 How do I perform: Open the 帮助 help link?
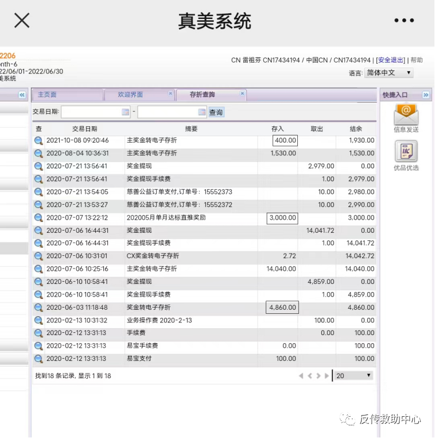point(417,60)
